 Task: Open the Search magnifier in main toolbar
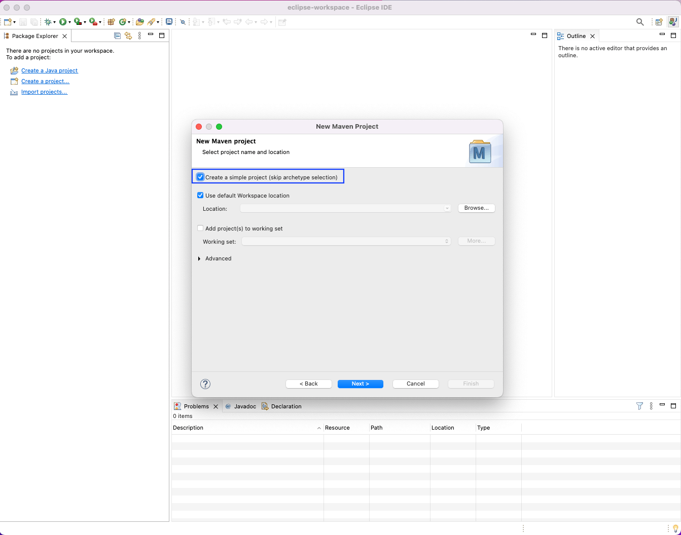pos(640,22)
